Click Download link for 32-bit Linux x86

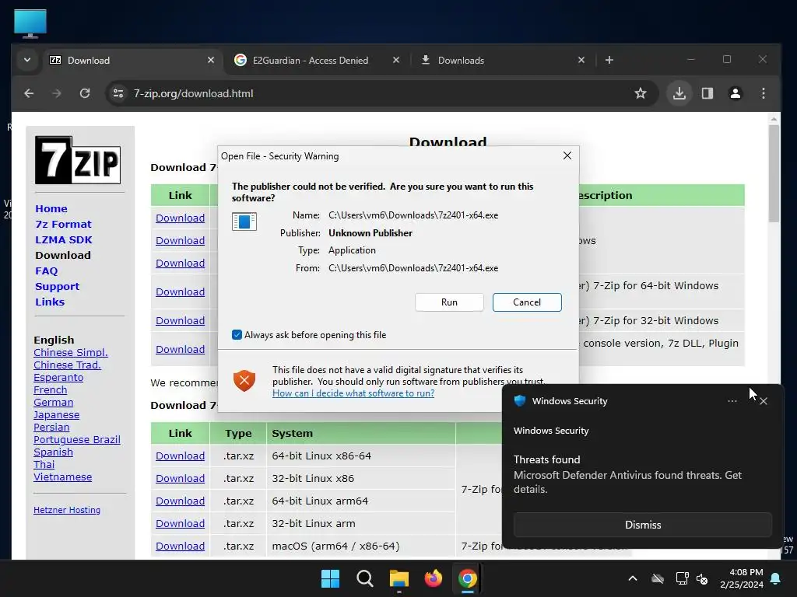(x=180, y=478)
